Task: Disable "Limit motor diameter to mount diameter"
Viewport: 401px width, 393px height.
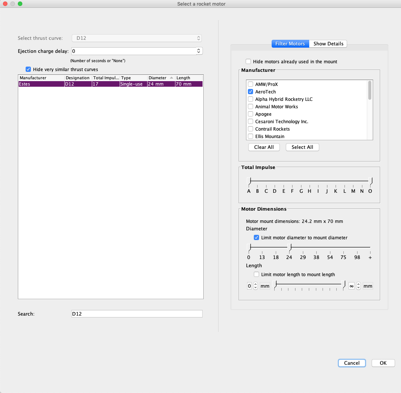Action: [256, 237]
